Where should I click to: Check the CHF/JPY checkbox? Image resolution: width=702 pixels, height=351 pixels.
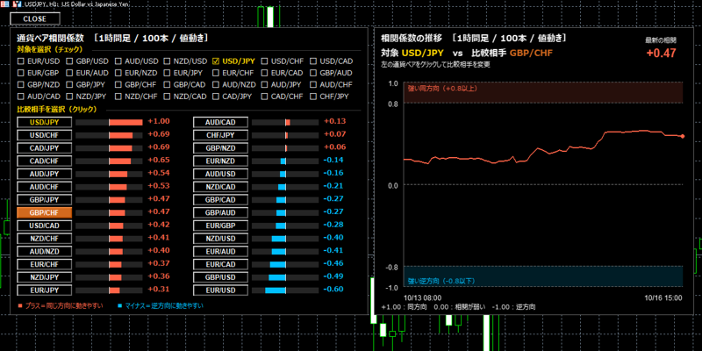(313, 97)
